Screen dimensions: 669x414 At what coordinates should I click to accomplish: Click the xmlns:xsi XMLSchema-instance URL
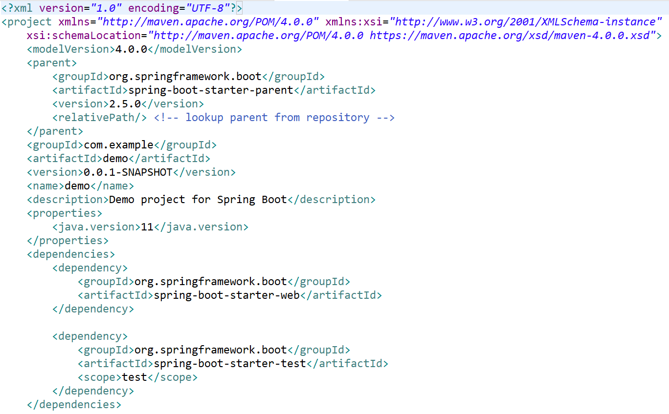click(526, 21)
